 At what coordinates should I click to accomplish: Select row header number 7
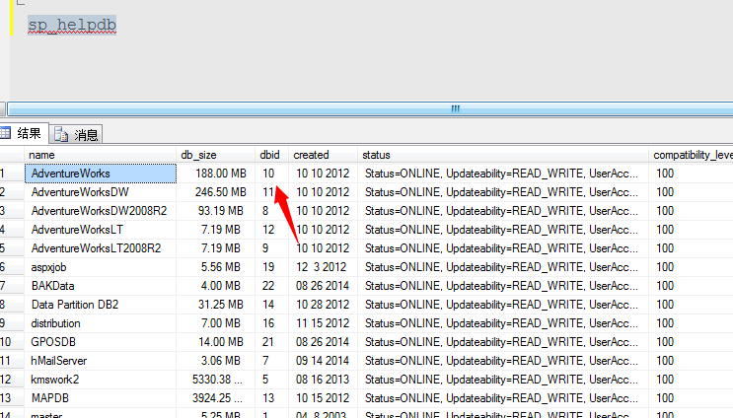click(12, 286)
